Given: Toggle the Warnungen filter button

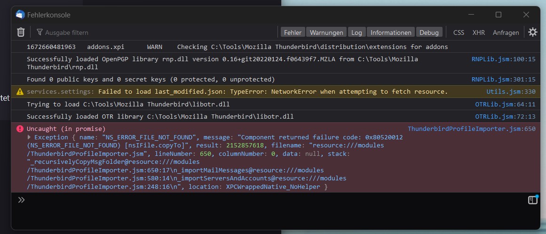Looking at the screenshot, I should pyautogui.click(x=326, y=32).
